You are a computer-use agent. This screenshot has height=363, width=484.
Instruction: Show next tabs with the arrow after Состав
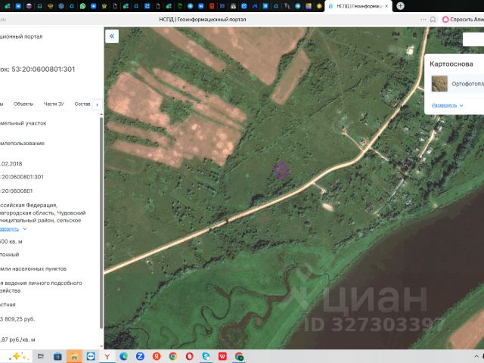[98, 104]
